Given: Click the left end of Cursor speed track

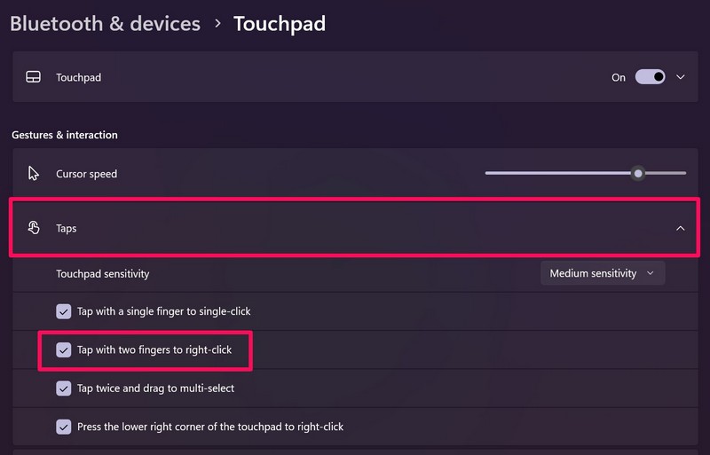Looking at the screenshot, I should (488, 174).
